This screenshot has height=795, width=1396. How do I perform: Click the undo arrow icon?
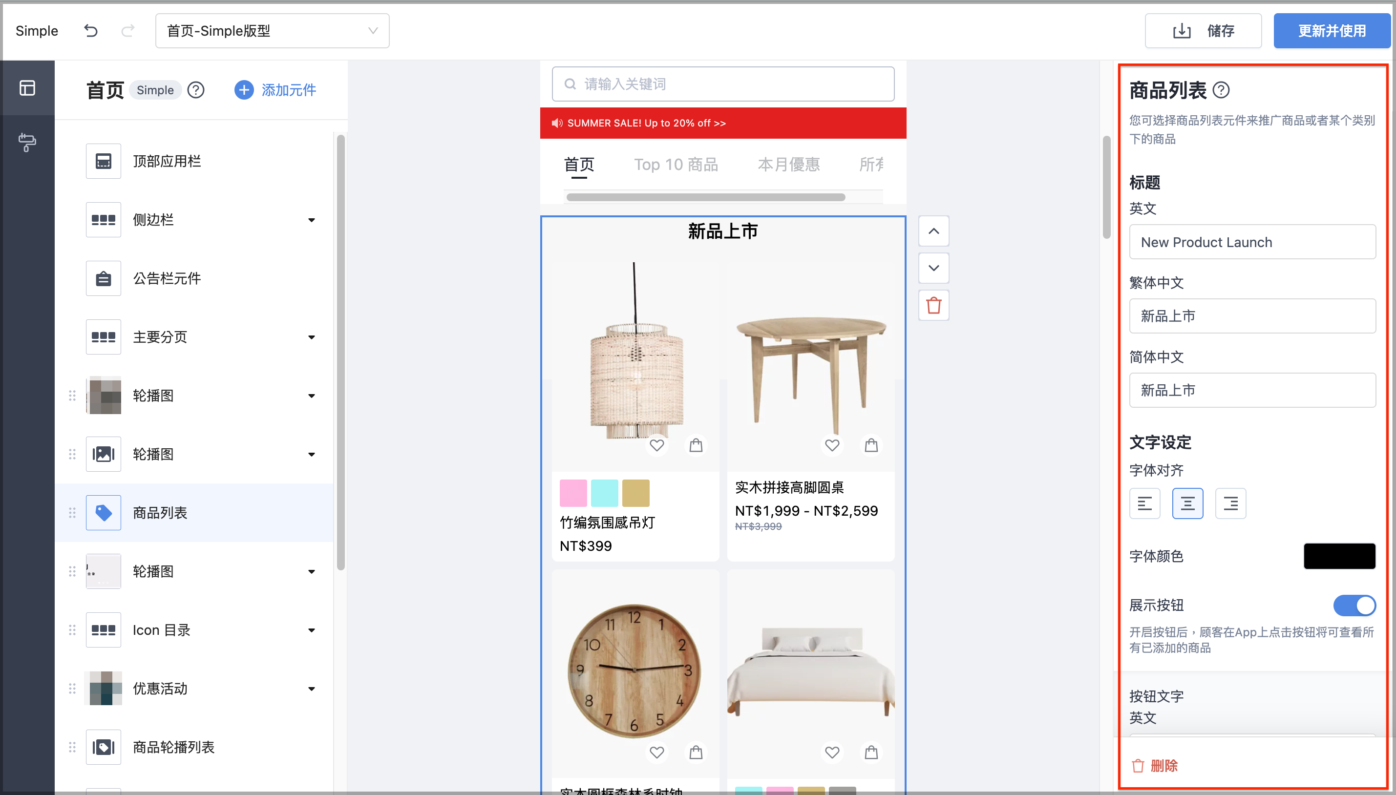tap(91, 31)
